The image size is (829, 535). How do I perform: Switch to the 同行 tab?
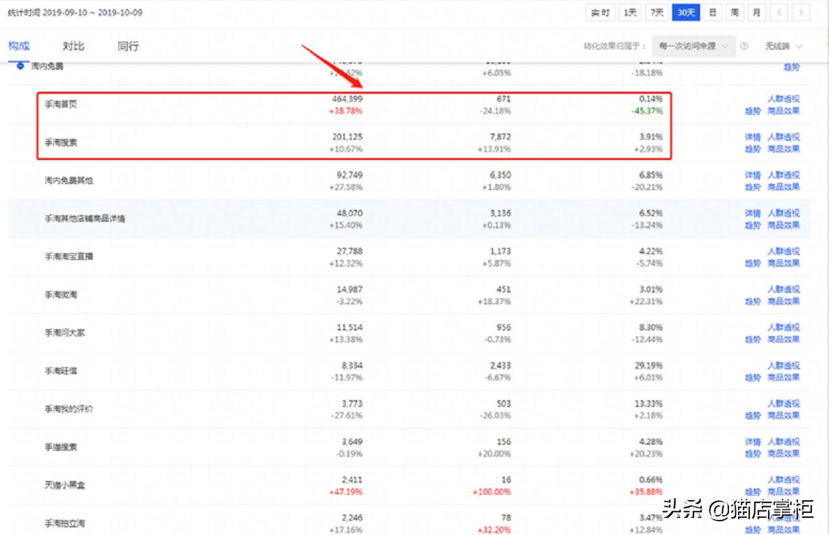coord(128,47)
